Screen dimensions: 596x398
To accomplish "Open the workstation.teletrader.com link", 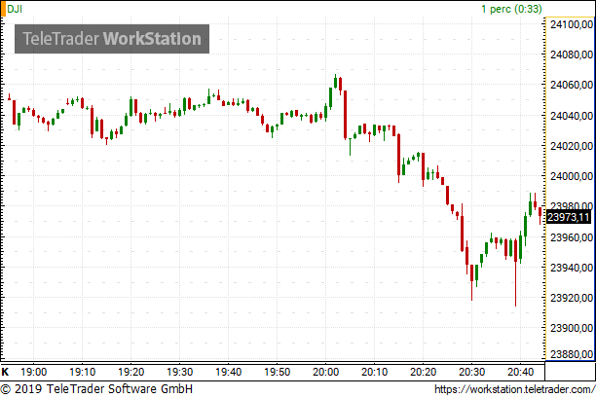I will [514, 389].
